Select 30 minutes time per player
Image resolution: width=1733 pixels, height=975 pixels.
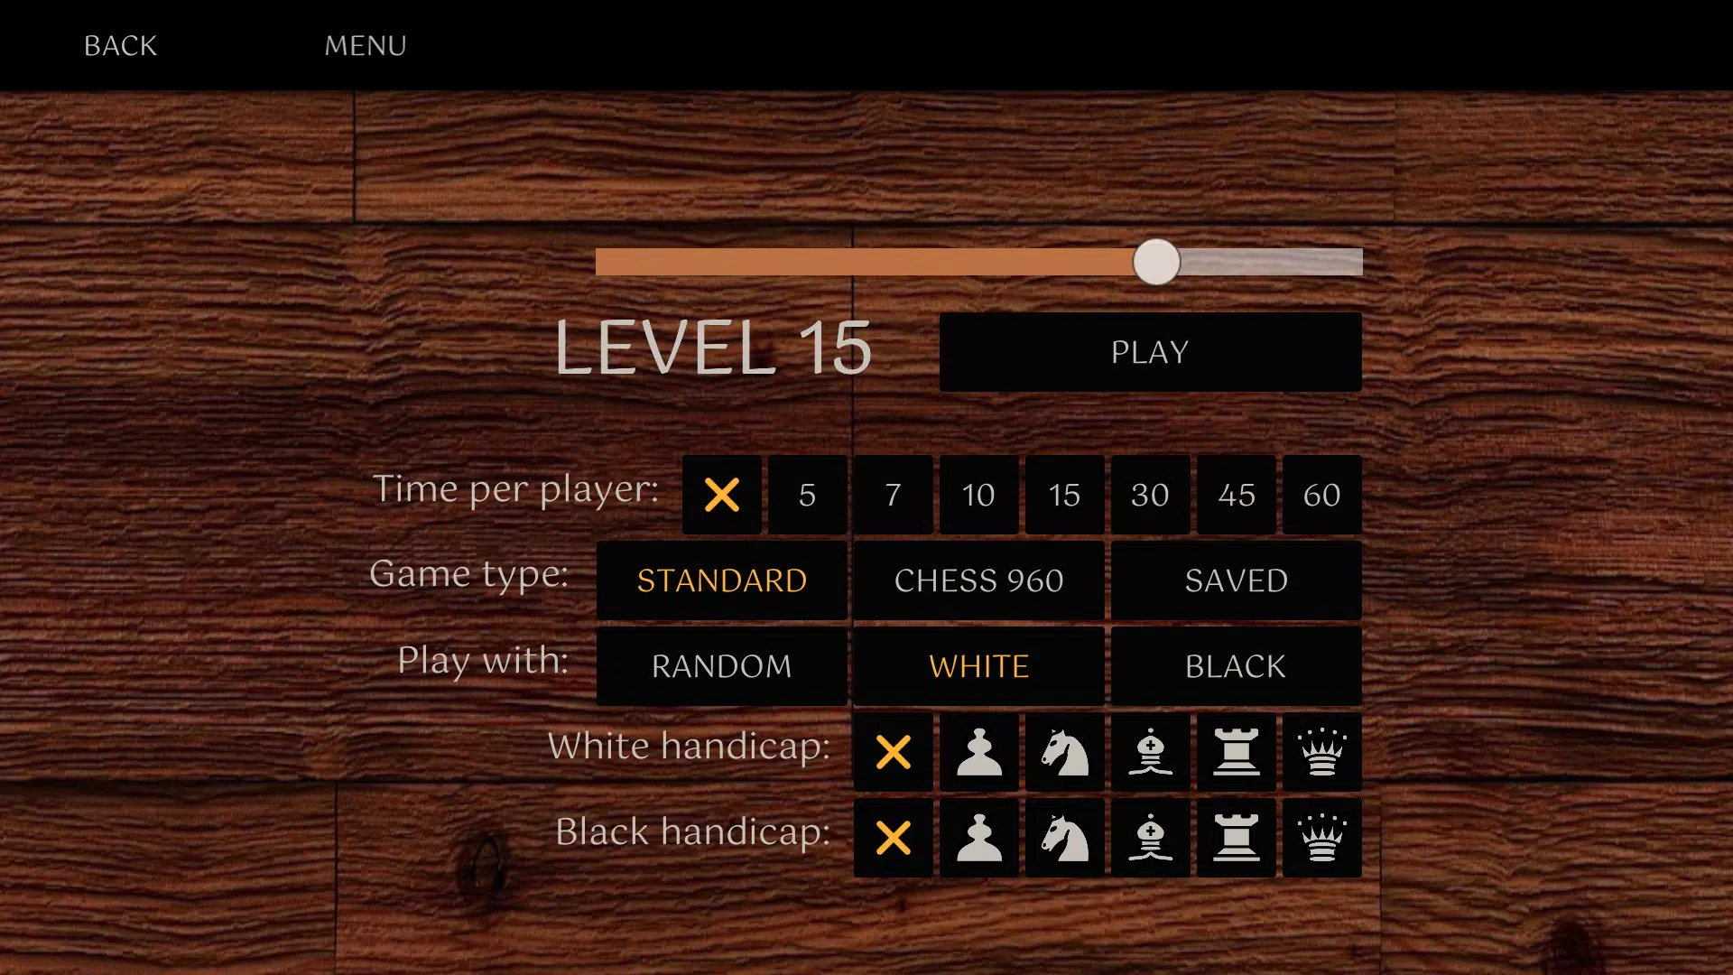(x=1151, y=494)
